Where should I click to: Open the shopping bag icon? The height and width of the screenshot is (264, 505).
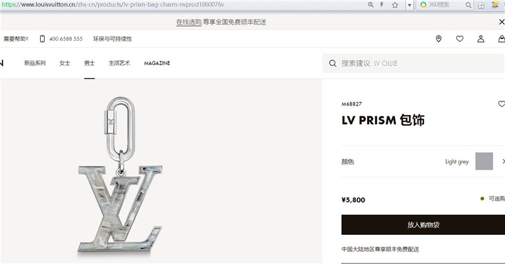point(502,39)
